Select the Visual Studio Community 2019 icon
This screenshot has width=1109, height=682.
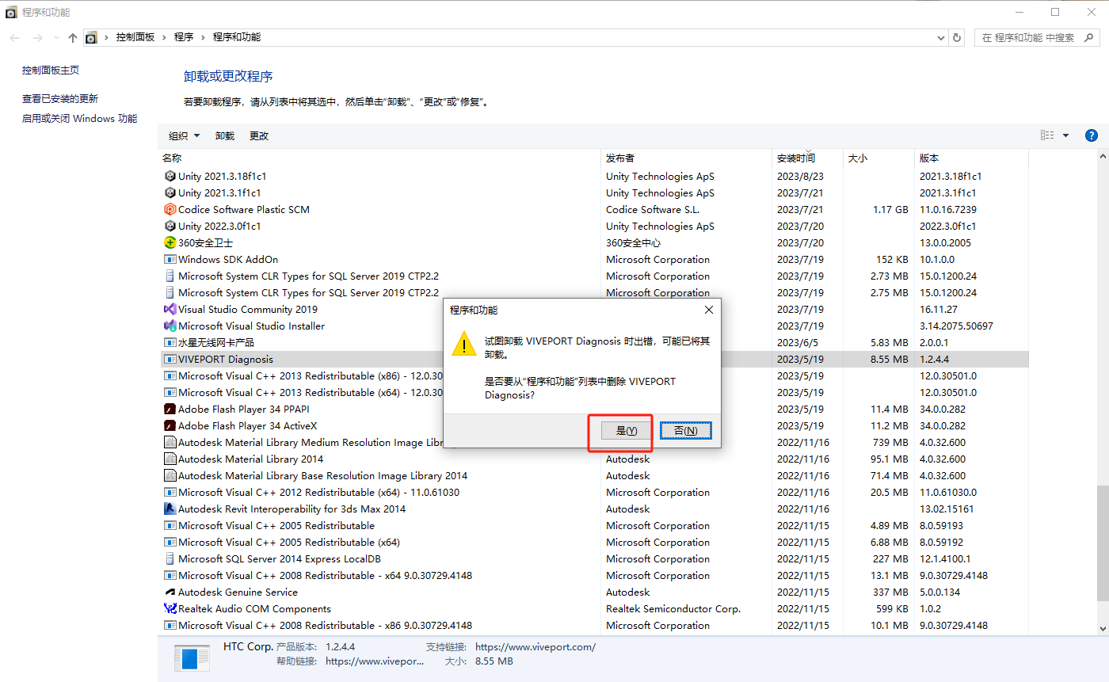[x=170, y=309]
